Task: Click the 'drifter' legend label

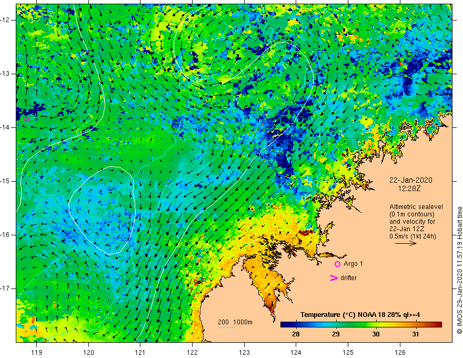Action: [x=348, y=278]
